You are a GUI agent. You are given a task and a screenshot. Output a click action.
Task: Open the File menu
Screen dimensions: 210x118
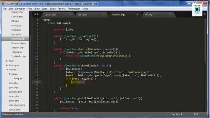coord(4,9)
